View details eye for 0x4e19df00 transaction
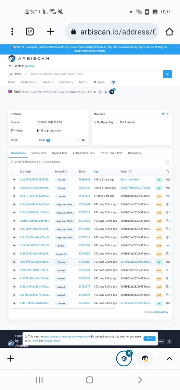 coord(14,303)
